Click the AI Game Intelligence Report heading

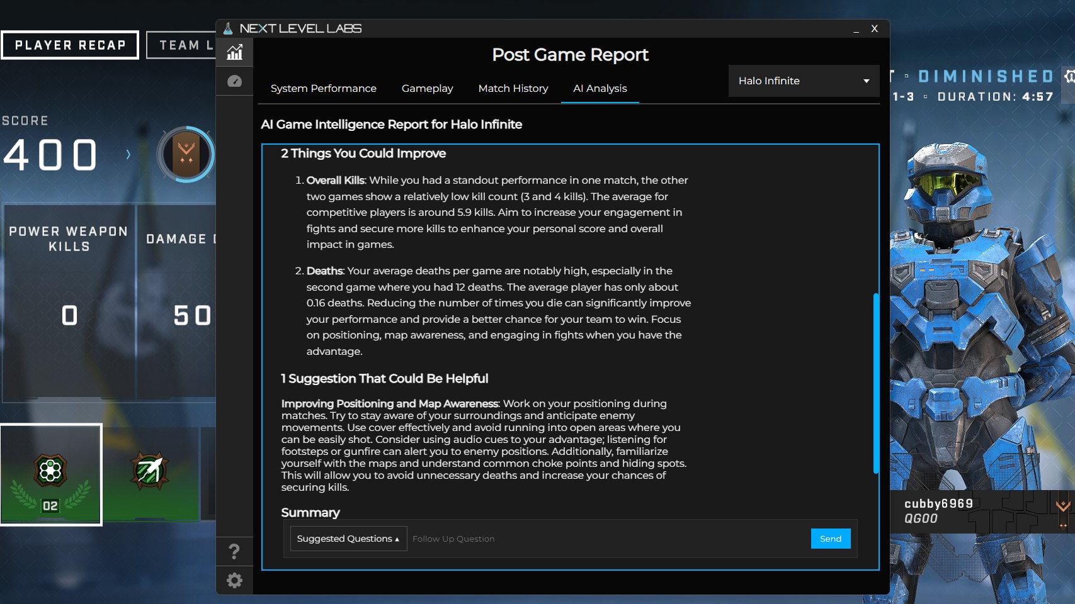click(x=391, y=124)
